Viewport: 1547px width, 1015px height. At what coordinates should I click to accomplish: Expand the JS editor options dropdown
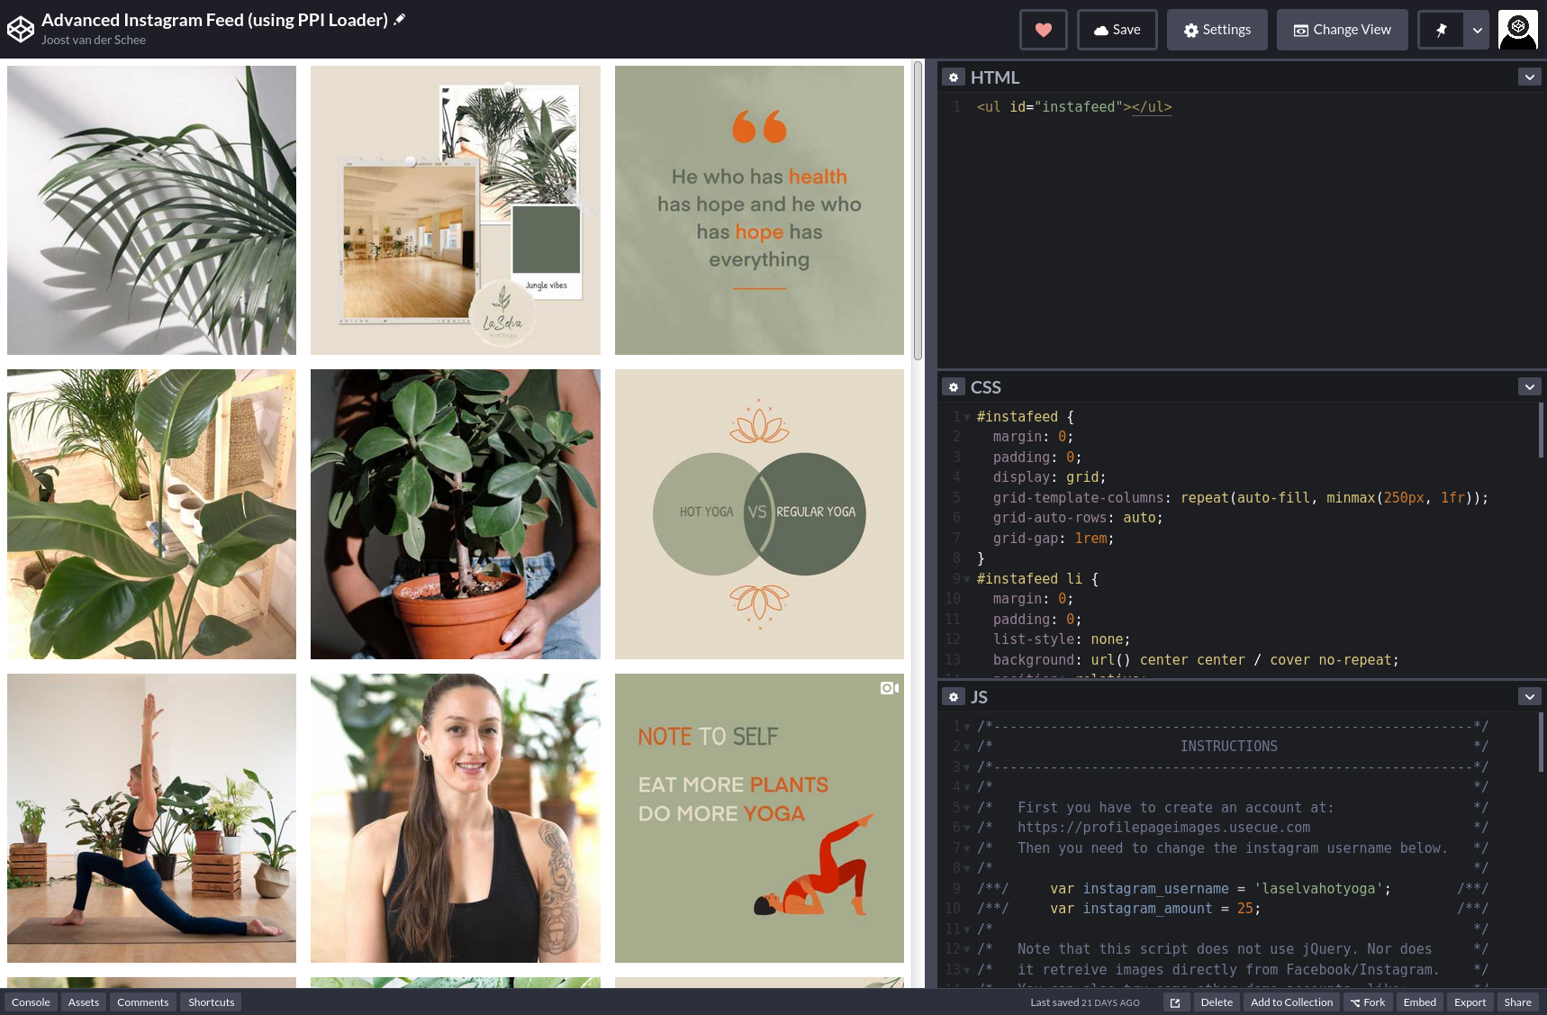[1529, 697]
